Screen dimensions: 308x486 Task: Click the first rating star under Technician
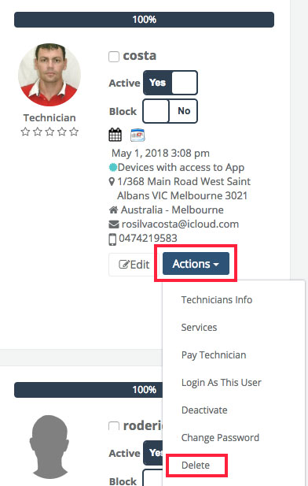(x=25, y=132)
